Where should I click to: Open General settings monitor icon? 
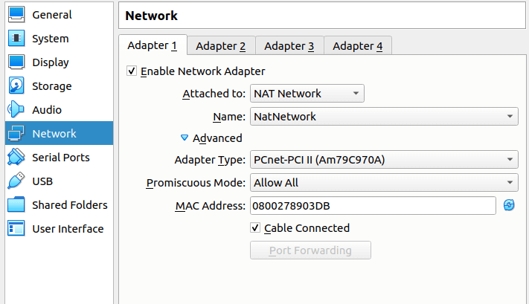pyautogui.click(x=16, y=14)
